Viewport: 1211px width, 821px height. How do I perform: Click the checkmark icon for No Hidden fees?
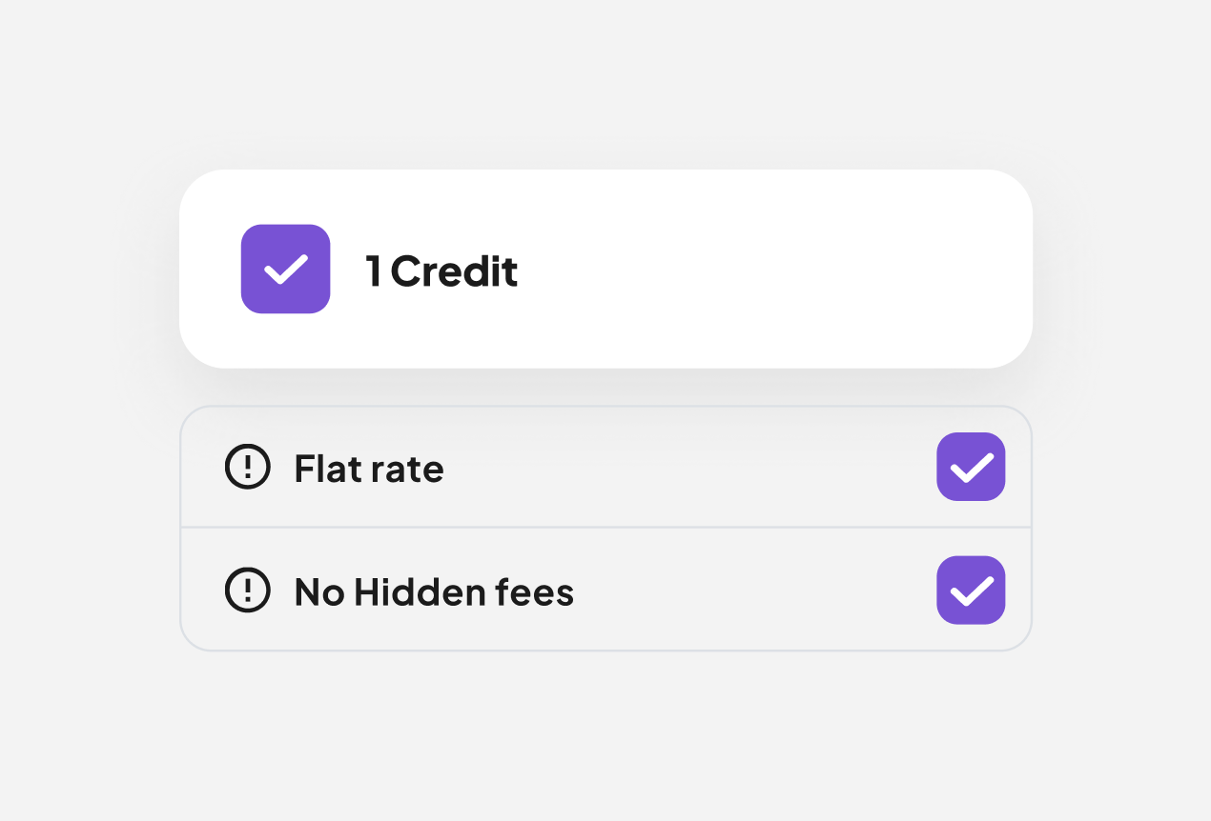971,591
